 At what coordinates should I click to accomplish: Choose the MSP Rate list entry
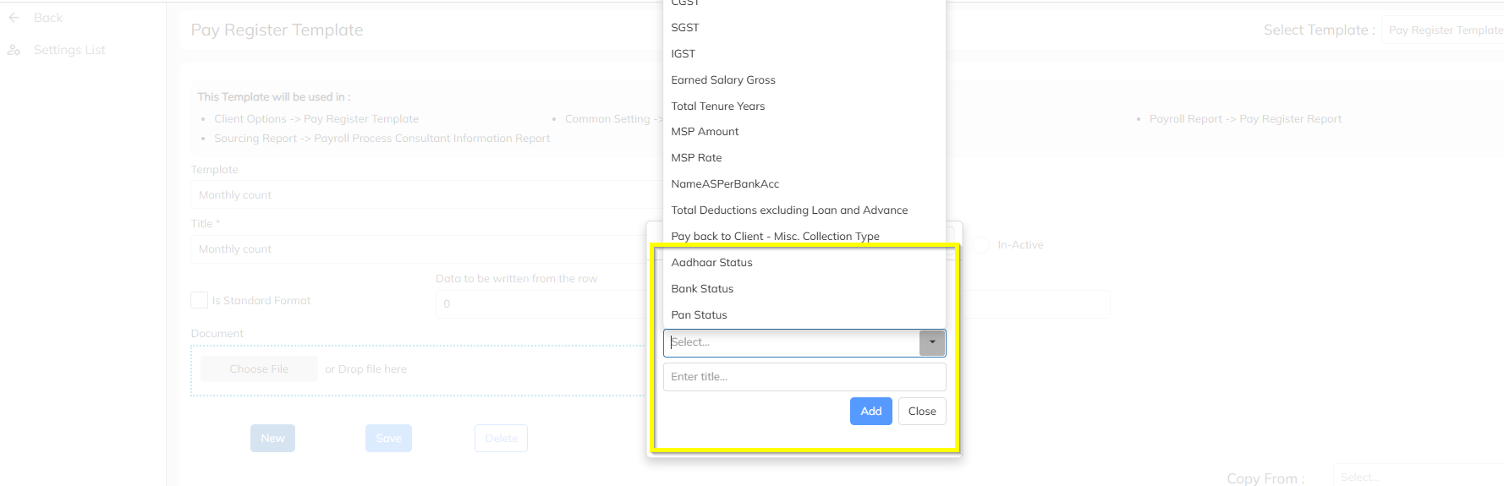pos(696,158)
